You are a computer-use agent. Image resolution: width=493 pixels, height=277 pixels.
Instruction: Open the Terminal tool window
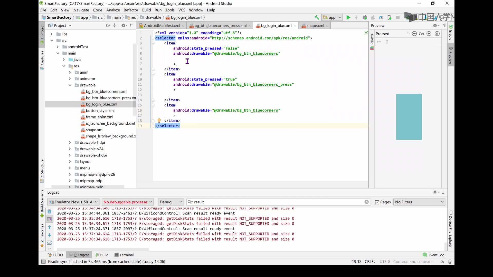tap(124, 255)
